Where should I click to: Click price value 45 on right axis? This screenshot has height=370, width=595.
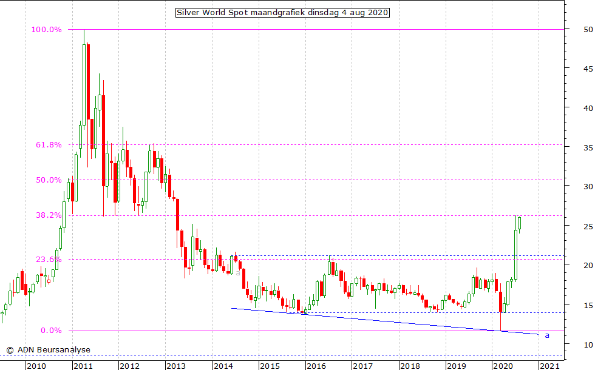tap(588, 69)
